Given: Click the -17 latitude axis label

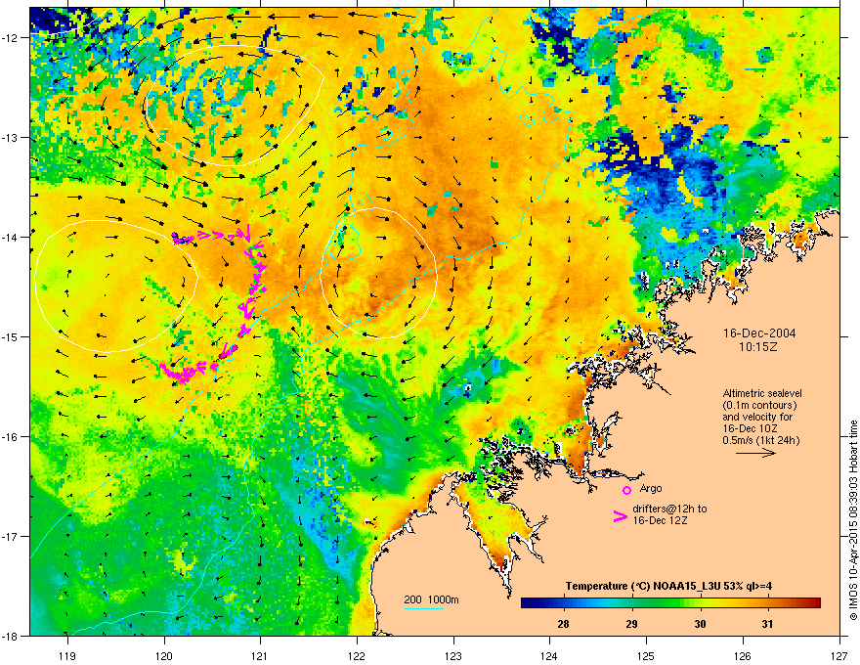Looking at the screenshot, I should (x=11, y=537).
